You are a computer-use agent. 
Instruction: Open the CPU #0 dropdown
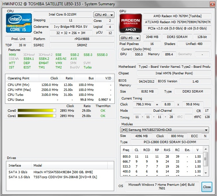[x=104, y=15]
